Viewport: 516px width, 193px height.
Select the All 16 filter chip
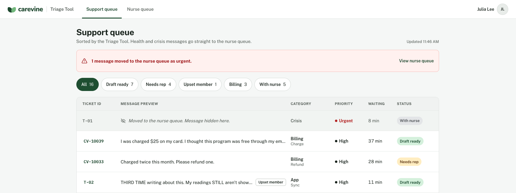87,84
